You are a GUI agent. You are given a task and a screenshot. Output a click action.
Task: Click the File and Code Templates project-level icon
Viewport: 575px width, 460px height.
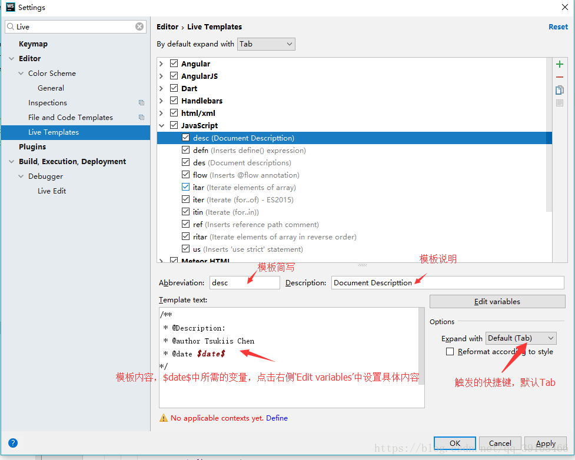pos(141,117)
